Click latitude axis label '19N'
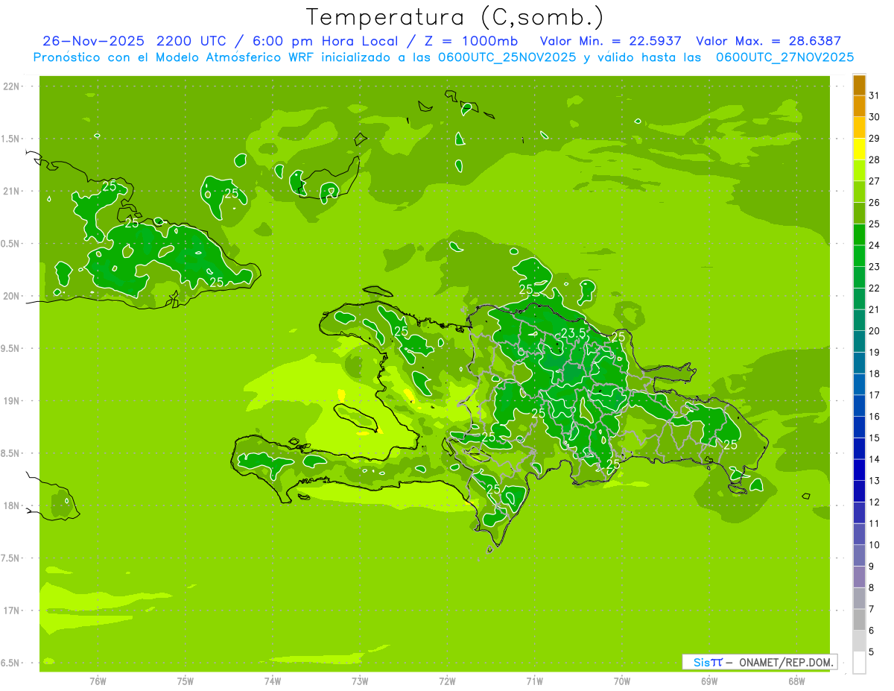 tap(11, 401)
